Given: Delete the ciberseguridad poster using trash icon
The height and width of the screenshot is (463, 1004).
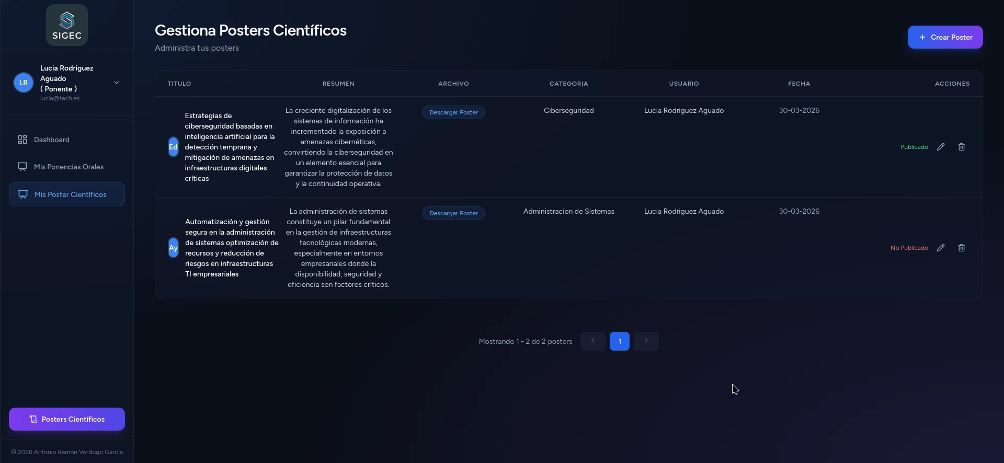Looking at the screenshot, I should (961, 147).
